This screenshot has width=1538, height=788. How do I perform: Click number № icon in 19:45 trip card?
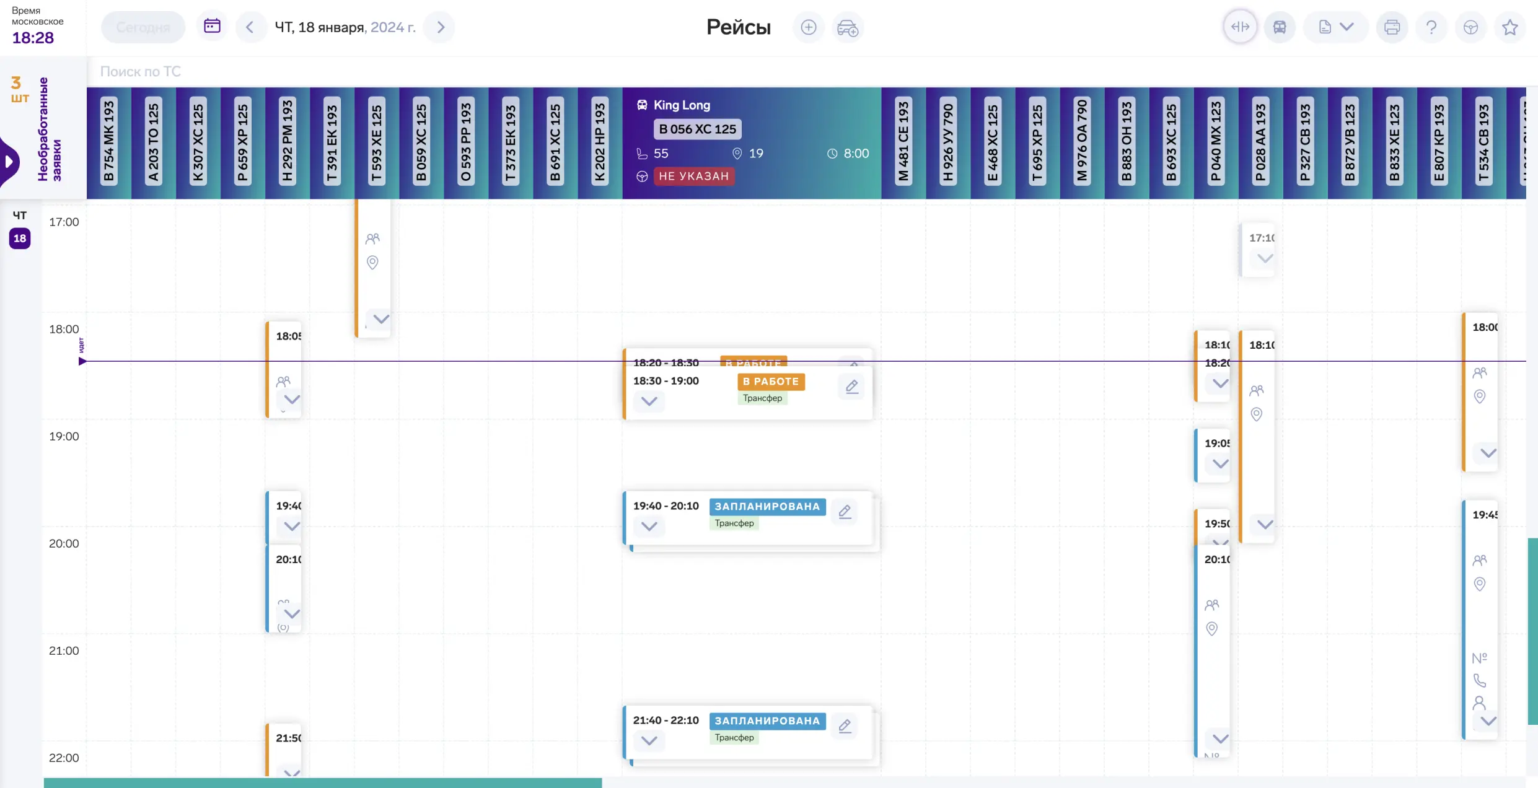click(x=1479, y=658)
